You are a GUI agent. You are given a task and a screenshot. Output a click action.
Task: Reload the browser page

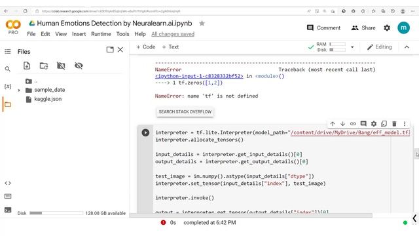[x=25, y=11]
